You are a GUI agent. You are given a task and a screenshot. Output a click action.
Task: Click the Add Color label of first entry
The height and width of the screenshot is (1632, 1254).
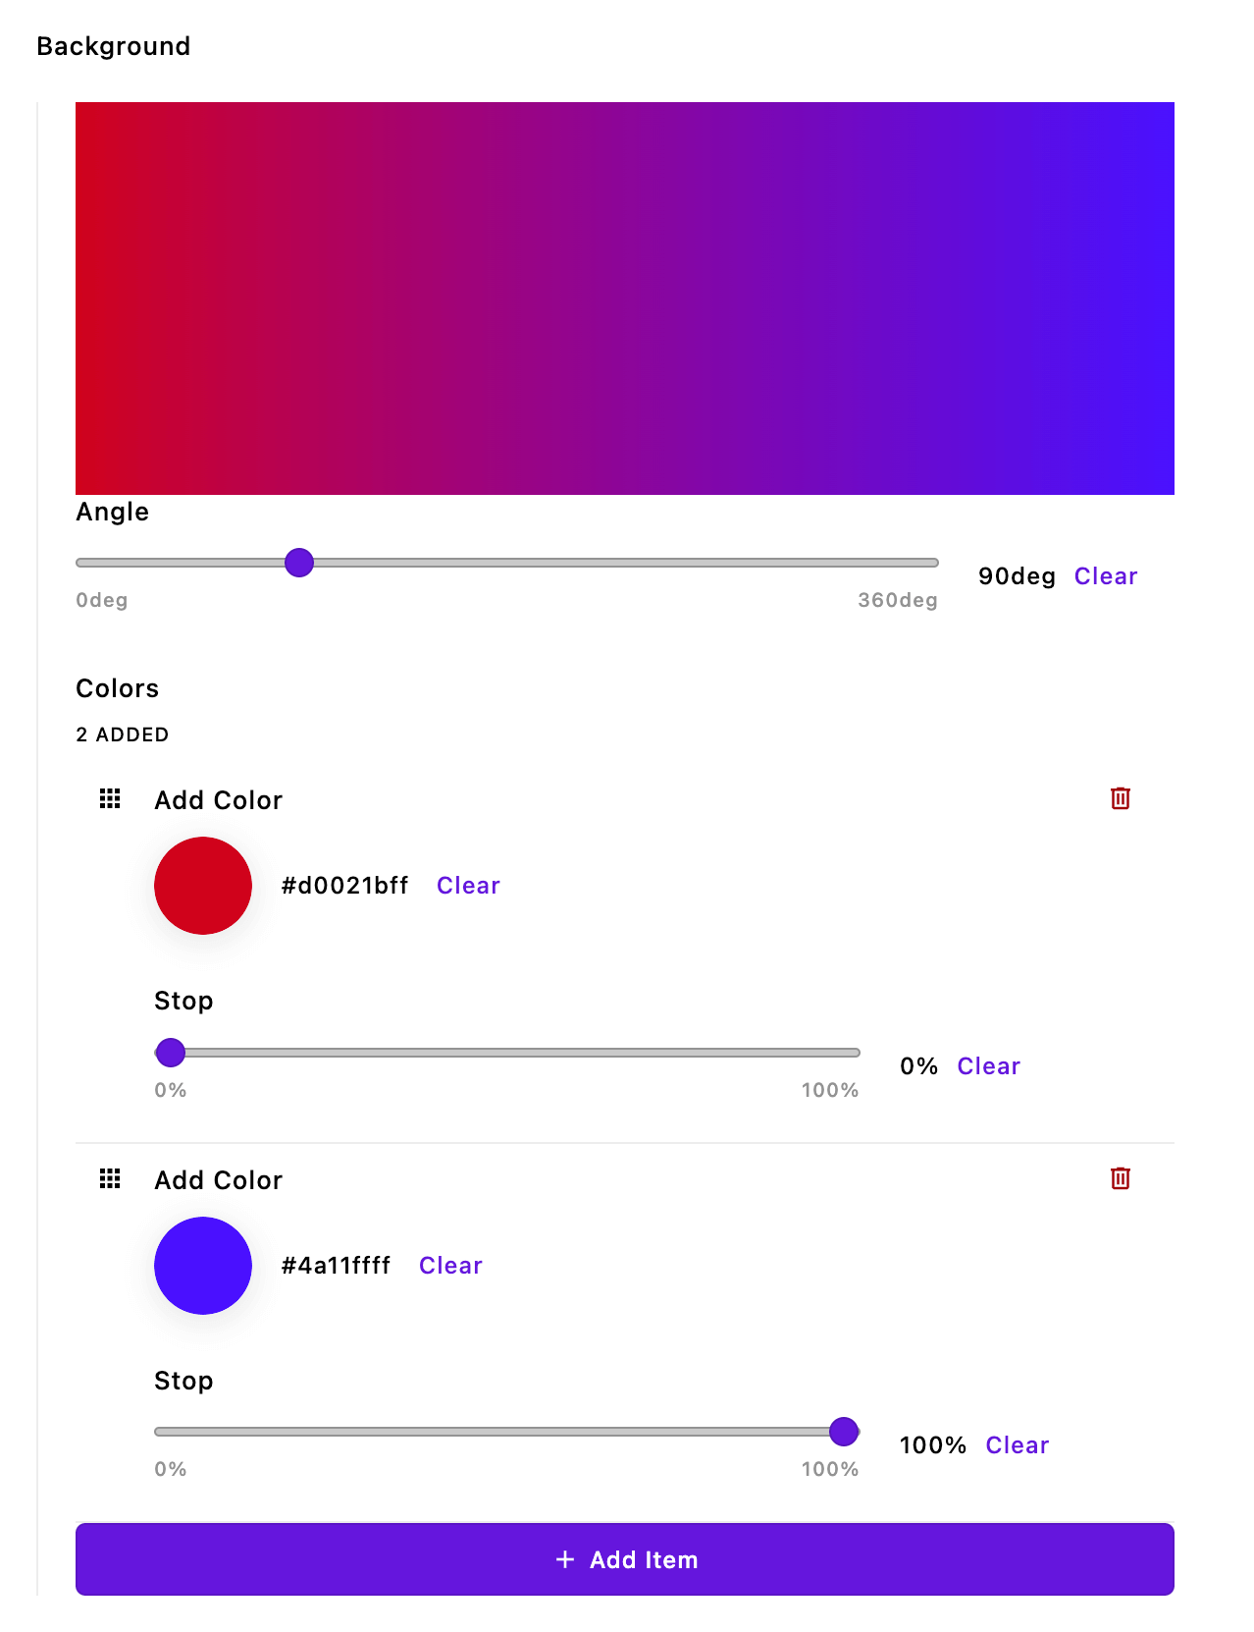[x=218, y=800]
